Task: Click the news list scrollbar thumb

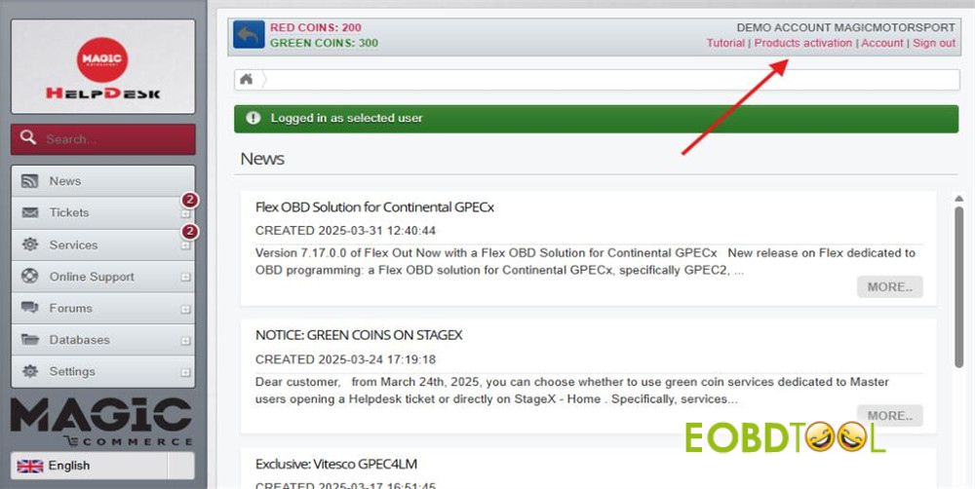Action: coord(958,286)
